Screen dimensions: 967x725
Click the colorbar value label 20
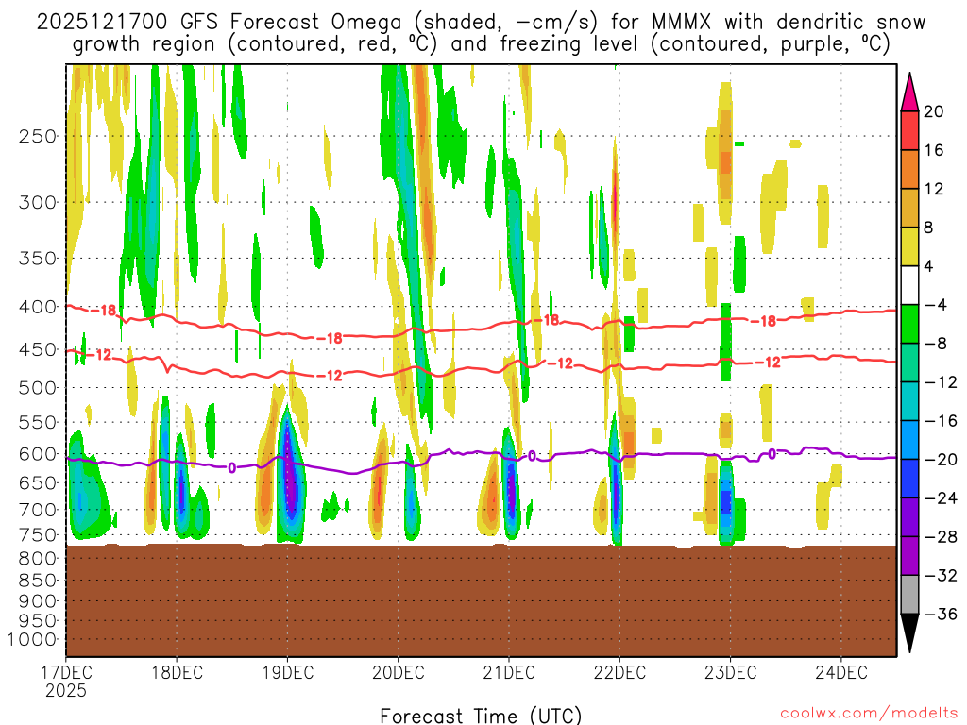click(x=935, y=111)
